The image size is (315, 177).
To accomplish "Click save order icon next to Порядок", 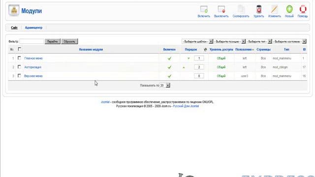I will coord(205,49).
